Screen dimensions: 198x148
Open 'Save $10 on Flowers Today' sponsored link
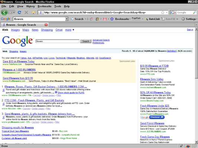pyautogui.click(x=19, y=61)
